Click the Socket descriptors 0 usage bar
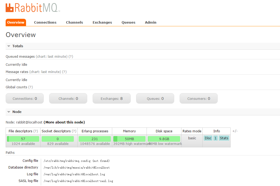This screenshot has height=186, width=280. pos(58,139)
